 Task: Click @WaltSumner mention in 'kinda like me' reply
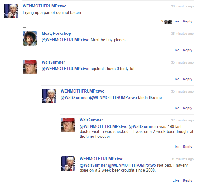click(x=74, y=98)
